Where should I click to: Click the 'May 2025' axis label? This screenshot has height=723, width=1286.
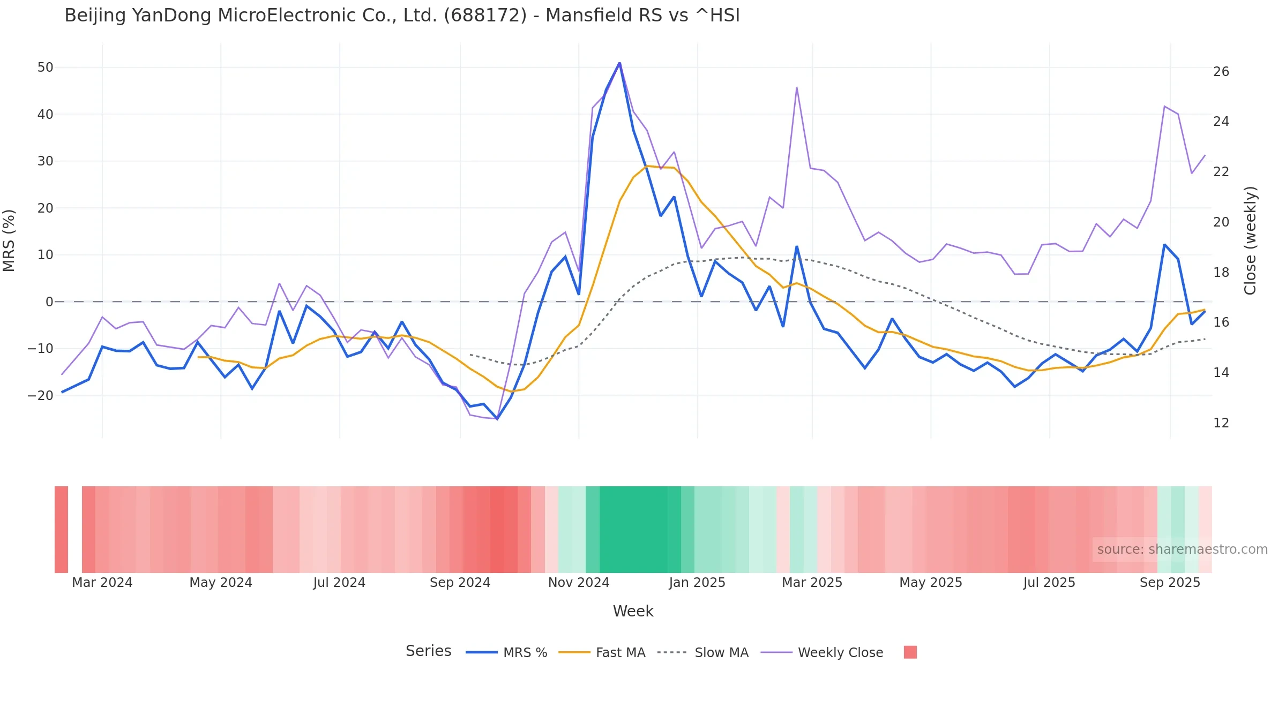pyautogui.click(x=931, y=583)
